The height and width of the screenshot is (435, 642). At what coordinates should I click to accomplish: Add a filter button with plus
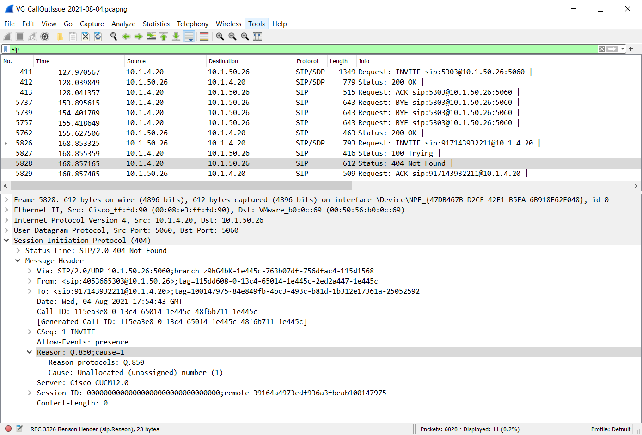point(631,49)
